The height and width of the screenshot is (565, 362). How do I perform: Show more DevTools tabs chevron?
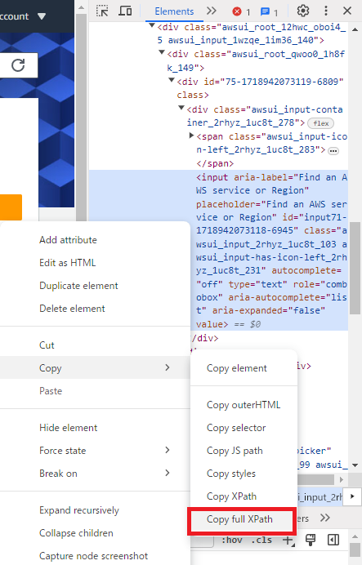pos(212,11)
